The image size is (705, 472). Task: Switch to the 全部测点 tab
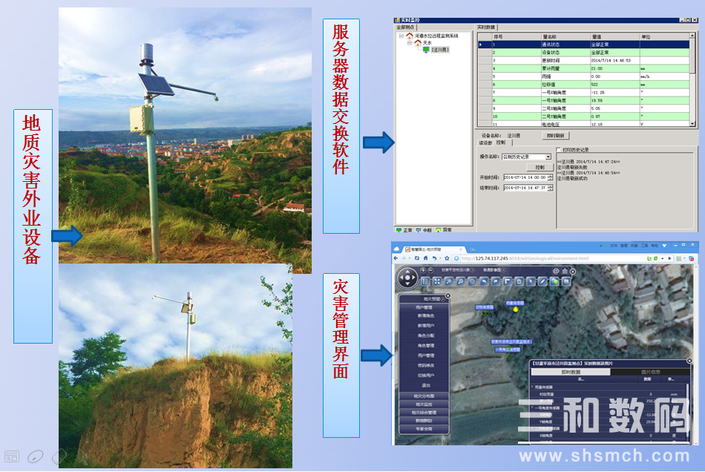coord(405,27)
